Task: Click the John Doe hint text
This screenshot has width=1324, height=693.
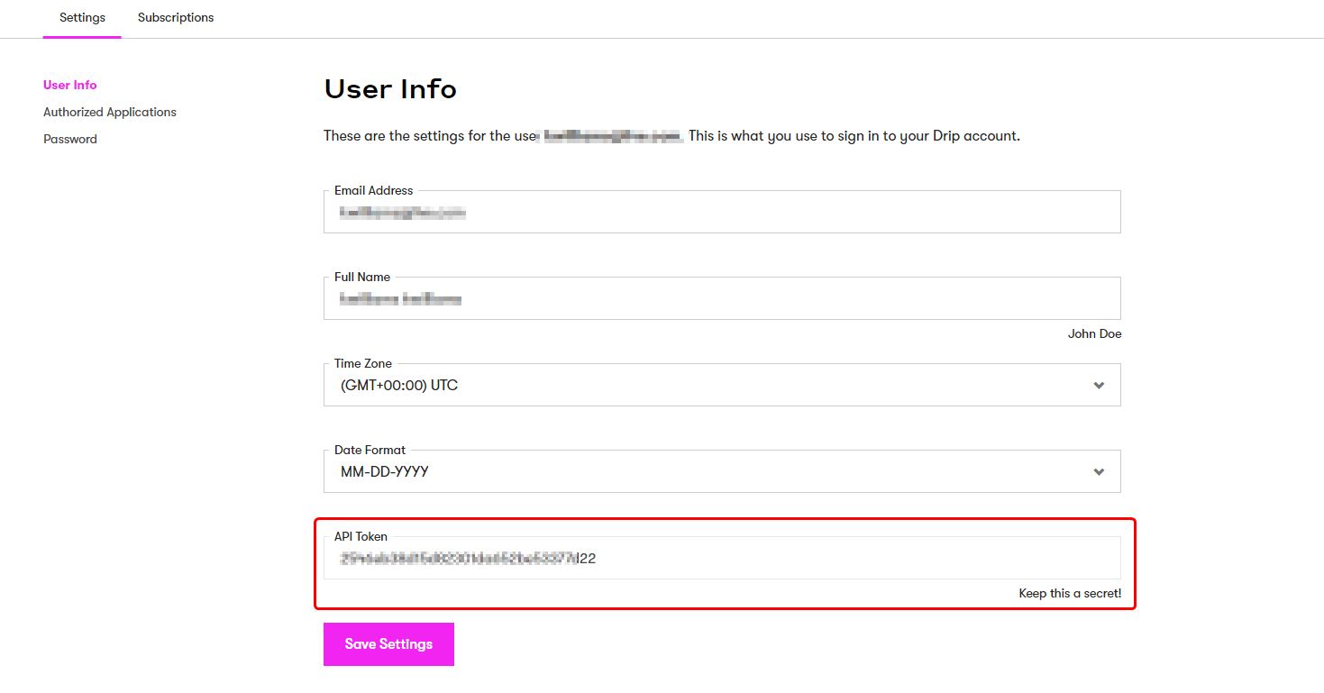Action: [1094, 334]
